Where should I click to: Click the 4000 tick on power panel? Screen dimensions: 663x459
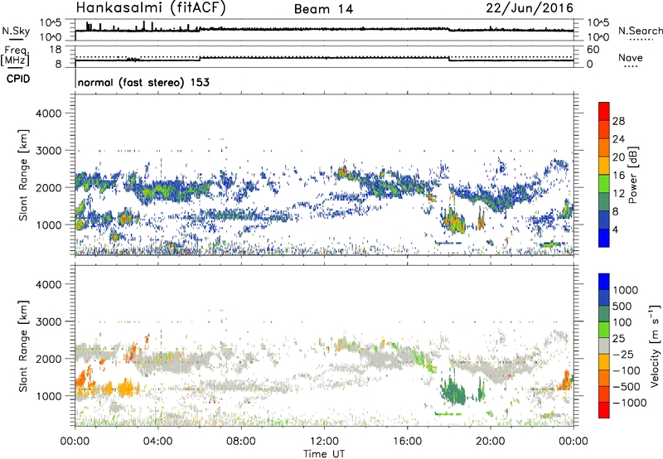click(x=48, y=114)
